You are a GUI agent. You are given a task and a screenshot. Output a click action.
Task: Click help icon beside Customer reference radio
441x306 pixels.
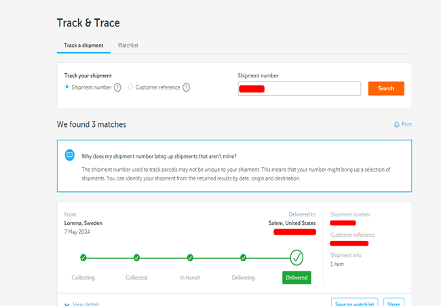pos(186,88)
